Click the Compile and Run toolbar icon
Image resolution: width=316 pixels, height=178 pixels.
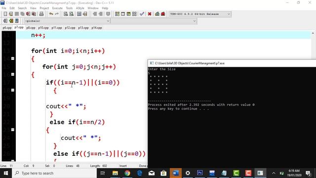[128, 14]
